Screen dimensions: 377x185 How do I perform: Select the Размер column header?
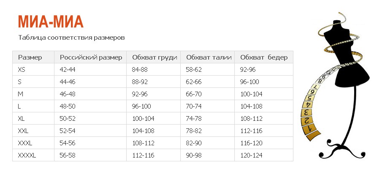pos(30,57)
